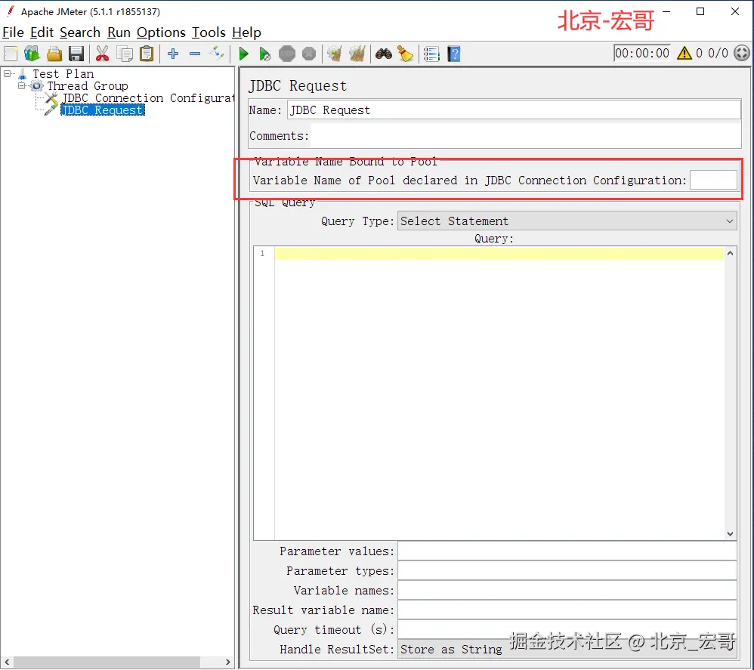Click the Variable Name of Pool field
The image size is (754, 670).
[713, 180]
